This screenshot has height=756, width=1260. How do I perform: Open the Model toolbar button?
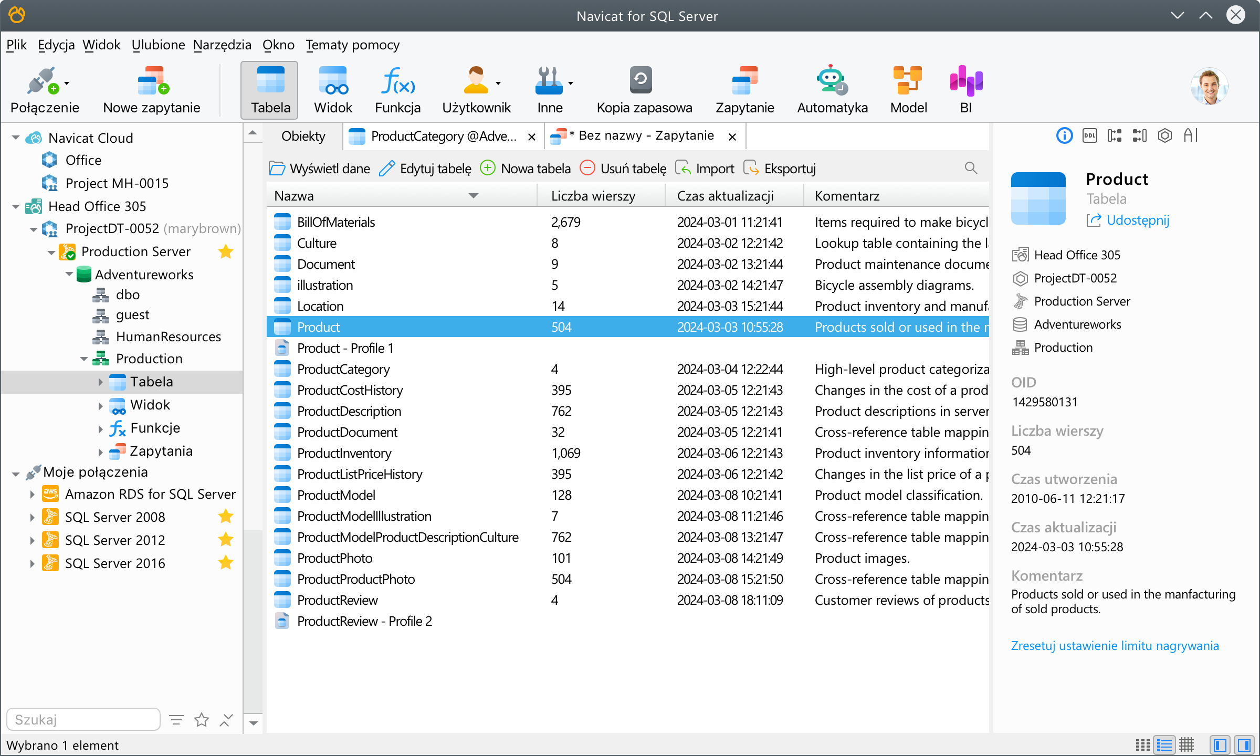coord(908,90)
